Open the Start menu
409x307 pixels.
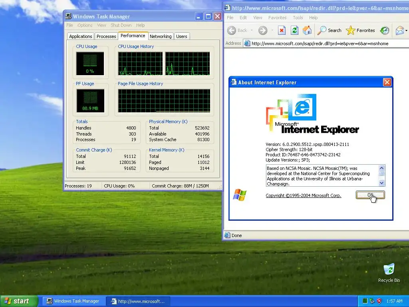[x=19, y=301]
